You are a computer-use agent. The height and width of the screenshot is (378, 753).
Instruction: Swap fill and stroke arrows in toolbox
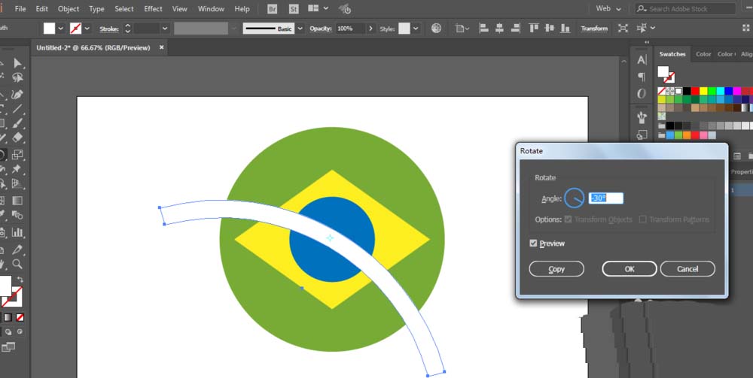tap(20, 279)
